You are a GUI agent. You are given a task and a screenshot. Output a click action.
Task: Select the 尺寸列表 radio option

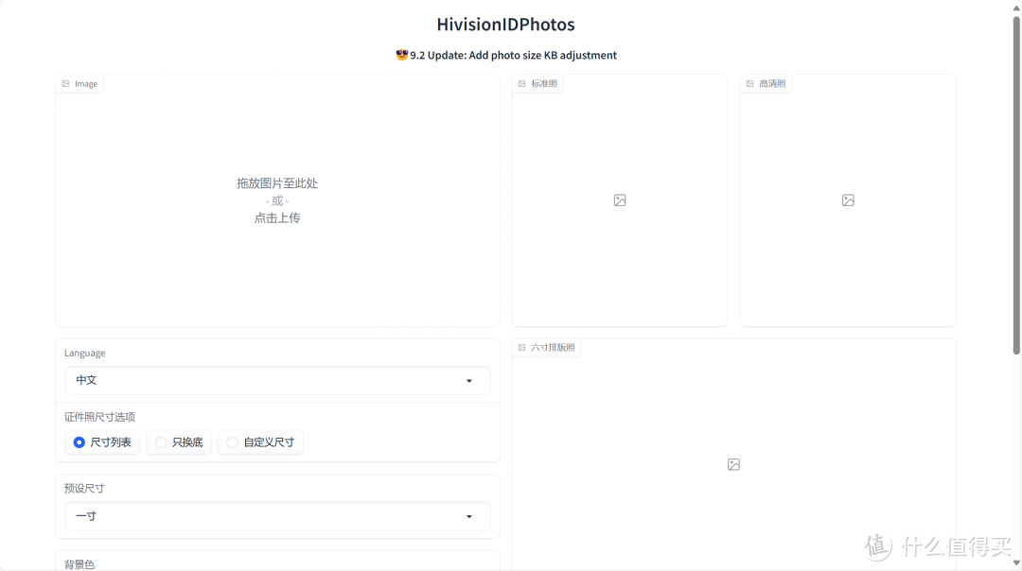[x=102, y=442]
